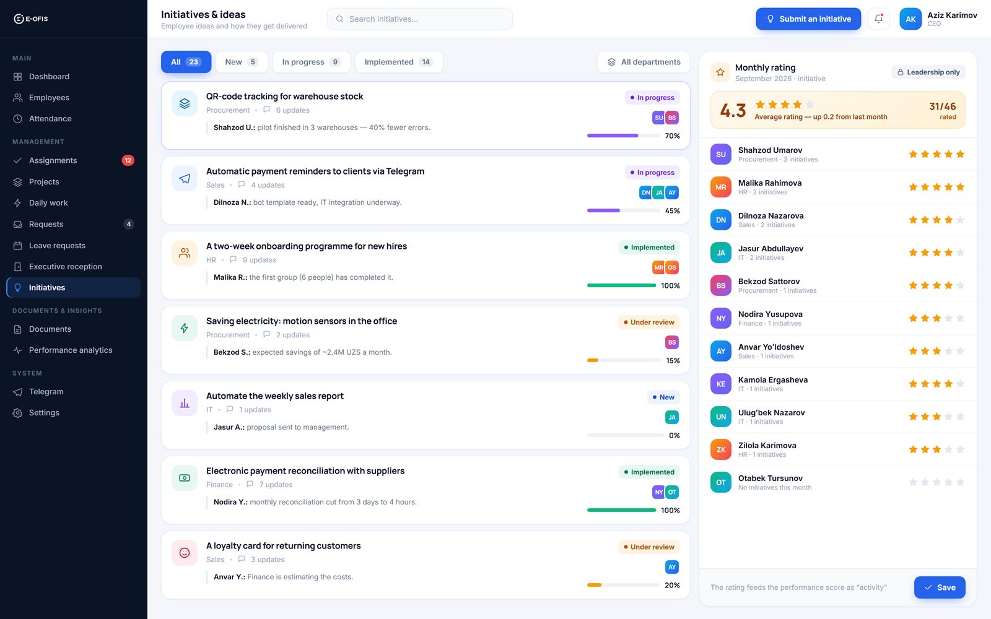Click the New status badge on weekly sales report
The height and width of the screenshot is (619, 991).
click(663, 397)
